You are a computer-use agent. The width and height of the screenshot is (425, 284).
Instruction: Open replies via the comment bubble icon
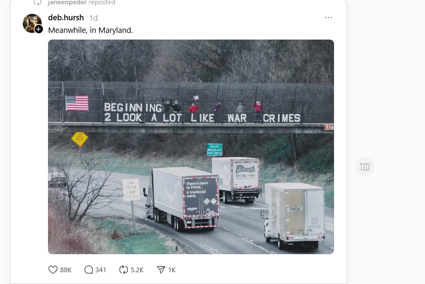88,270
